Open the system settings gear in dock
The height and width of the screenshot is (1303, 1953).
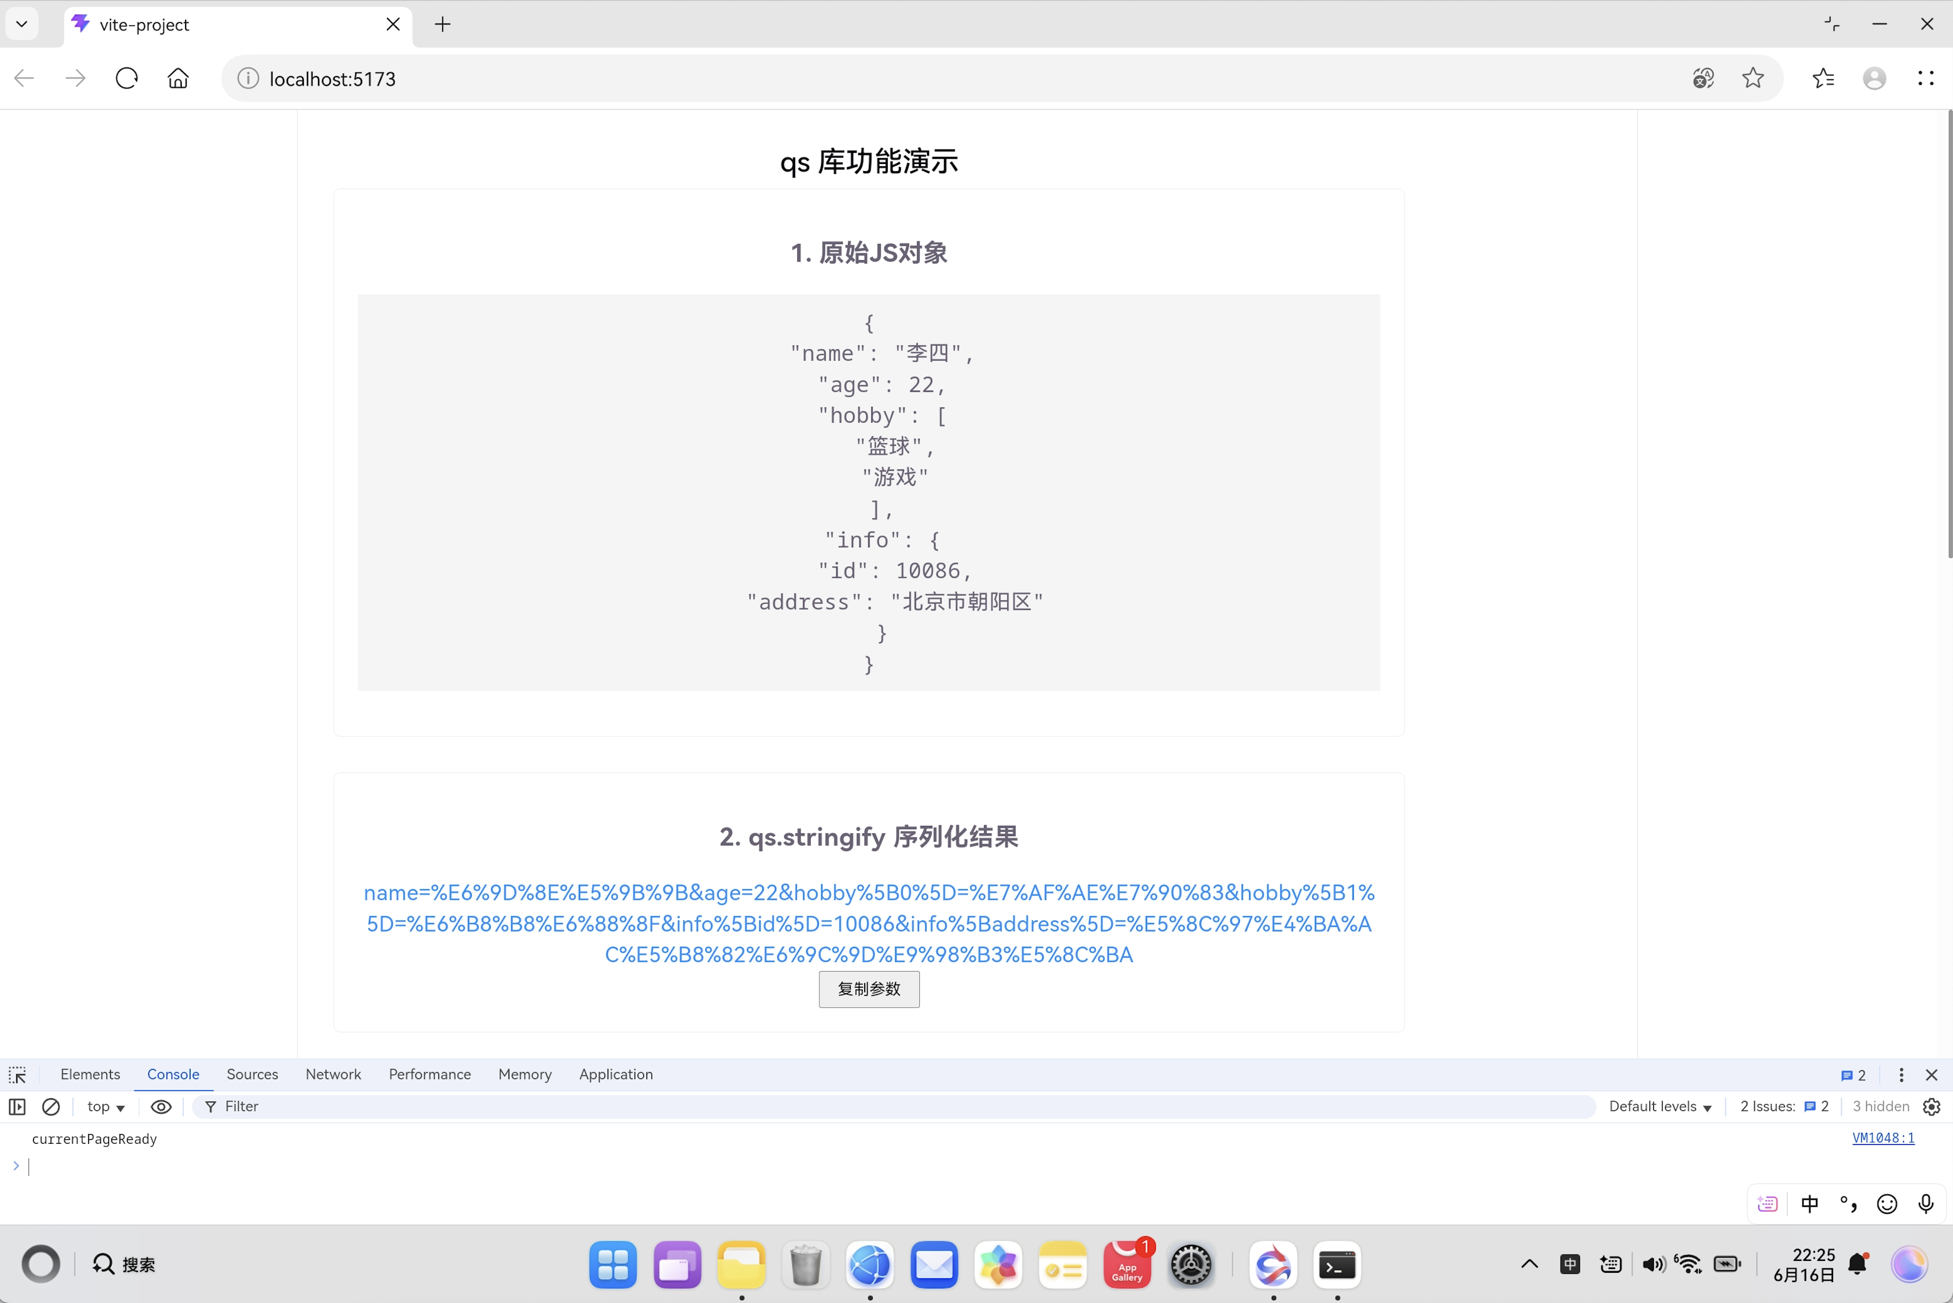pos(1191,1265)
